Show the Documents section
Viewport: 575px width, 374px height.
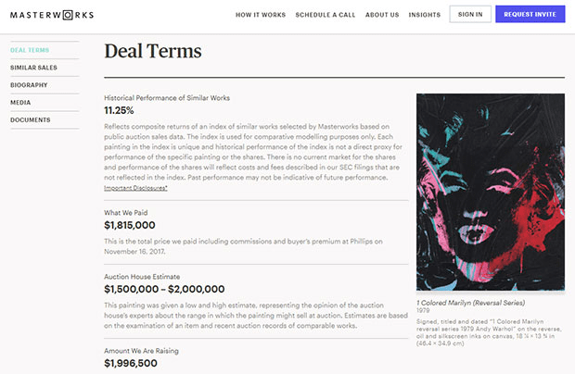[x=31, y=120]
